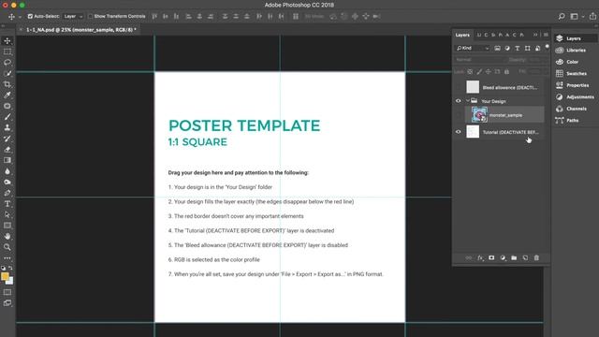Image resolution: width=599 pixels, height=337 pixels.
Task: Select the Gradient tool
Action: (7, 160)
